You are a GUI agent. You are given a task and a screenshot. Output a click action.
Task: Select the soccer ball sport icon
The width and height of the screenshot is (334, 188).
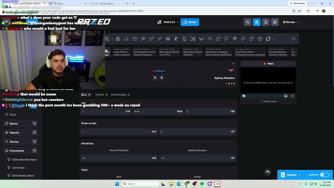(x=118, y=39)
